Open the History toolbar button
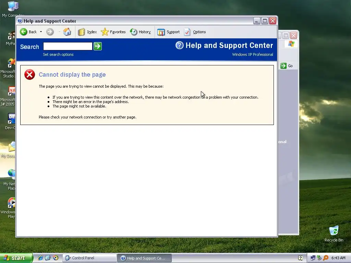The height and width of the screenshot is (263, 351). coord(140,32)
